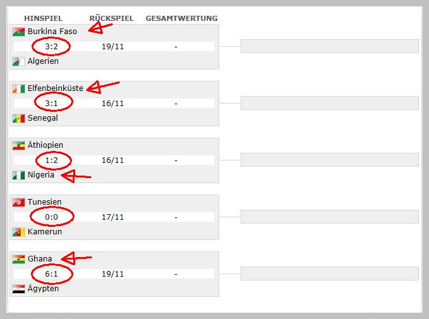Screen dimensions: 429x319
Task: Select the Hinspiel column header
Action: pos(43,18)
